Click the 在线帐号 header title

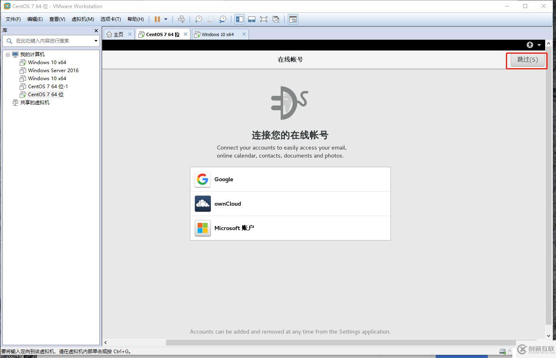(x=290, y=59)
